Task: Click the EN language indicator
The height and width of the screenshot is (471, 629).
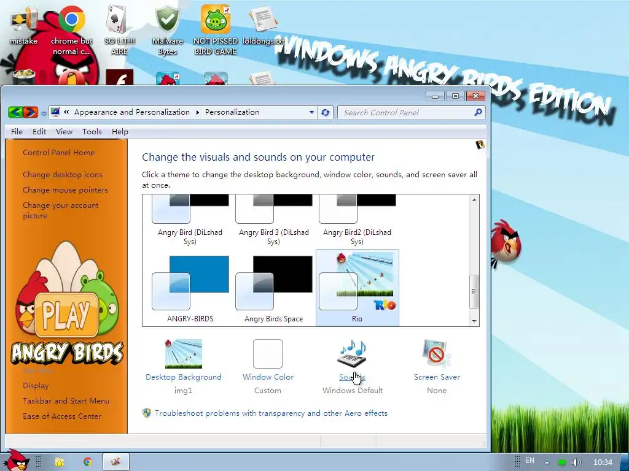Action: coord(530,461)
